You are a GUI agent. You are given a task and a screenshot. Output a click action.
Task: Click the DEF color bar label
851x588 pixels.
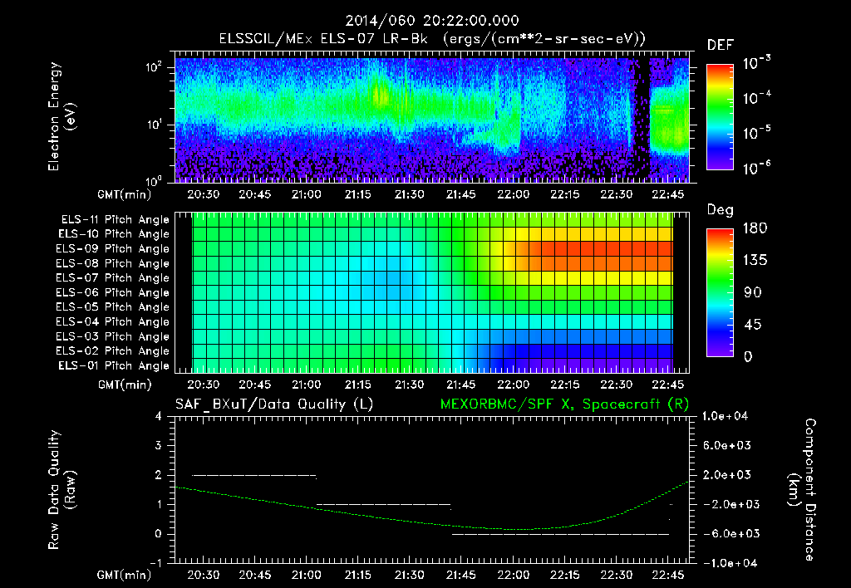pos(720,46)
